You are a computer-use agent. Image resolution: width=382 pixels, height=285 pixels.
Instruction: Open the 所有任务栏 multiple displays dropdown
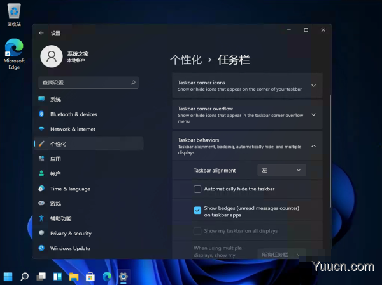point(281,255)
